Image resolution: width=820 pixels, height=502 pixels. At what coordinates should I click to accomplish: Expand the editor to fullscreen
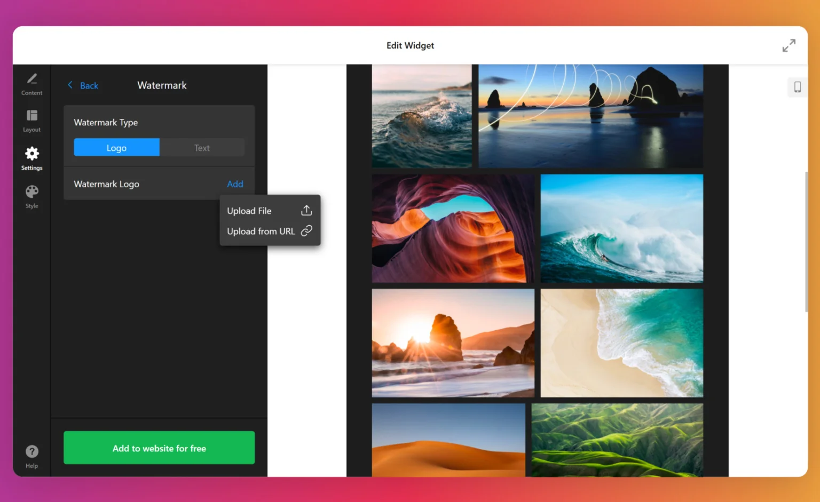[x=789, y=45]
